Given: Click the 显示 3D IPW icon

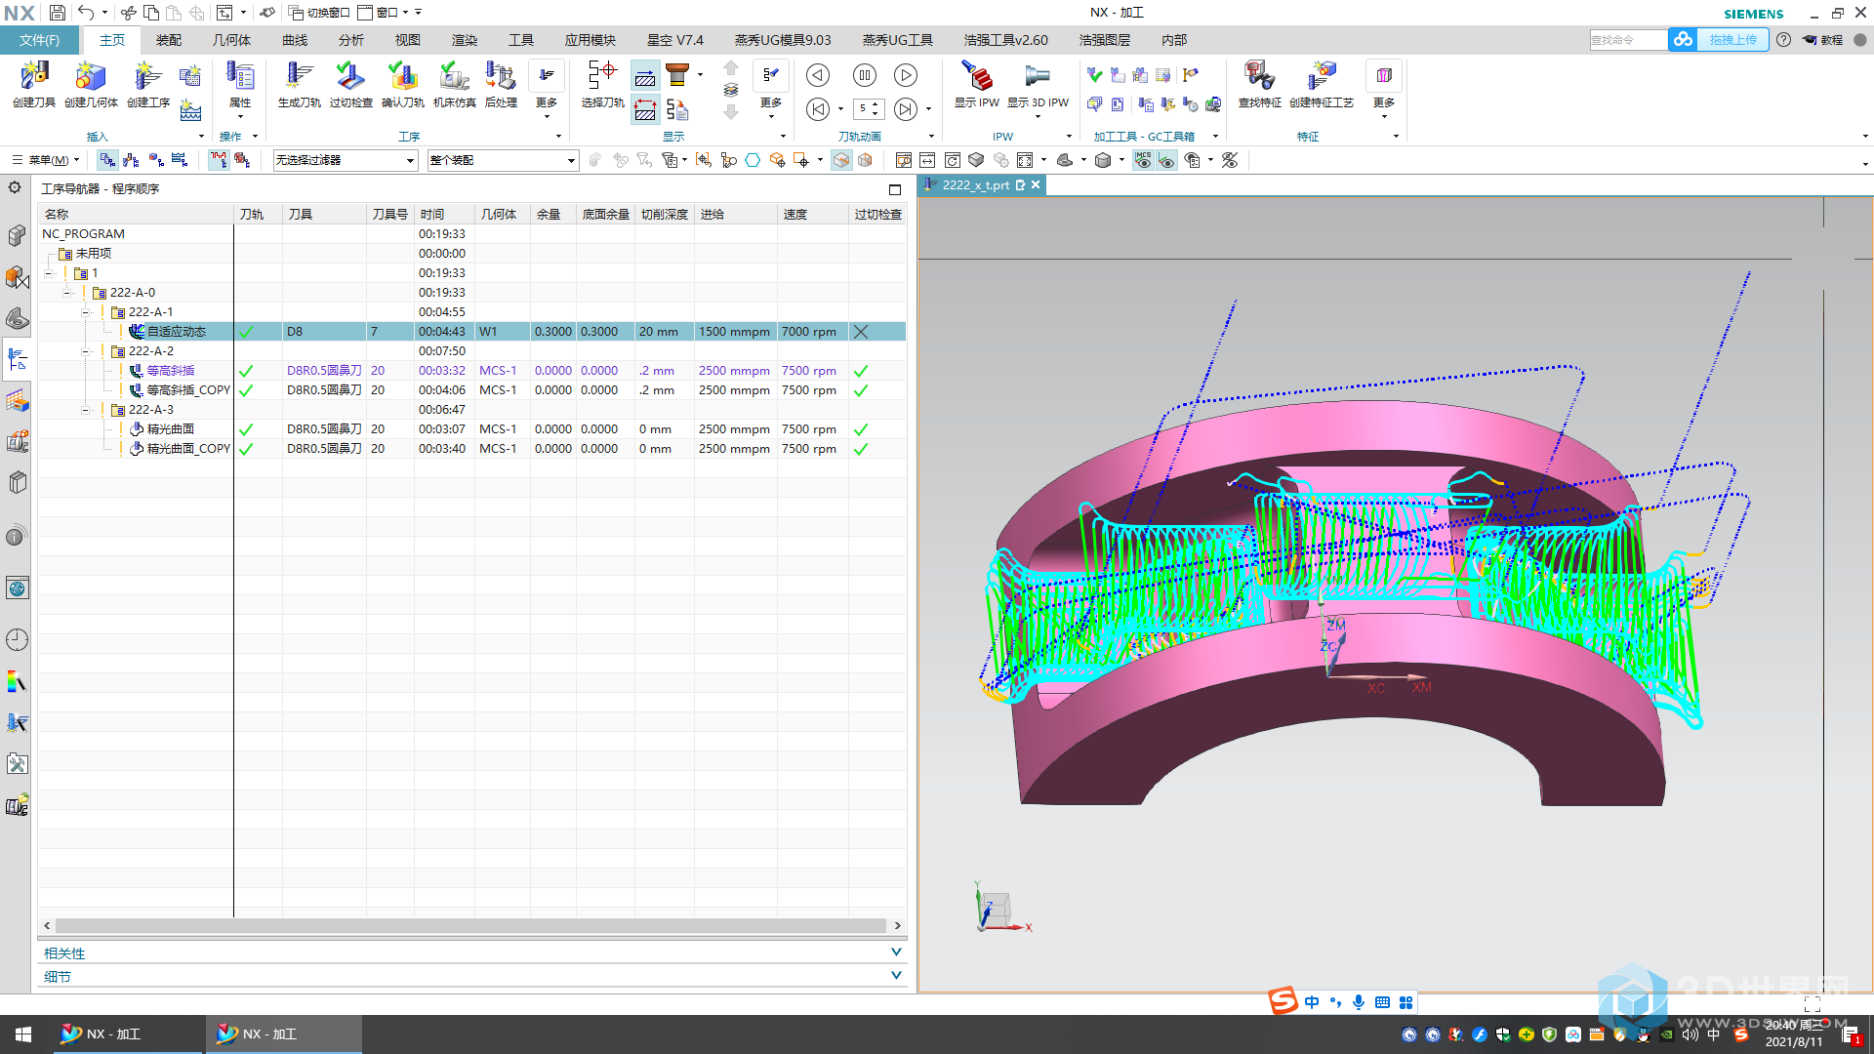Looking at the screenshot, I should point(1038,84).
